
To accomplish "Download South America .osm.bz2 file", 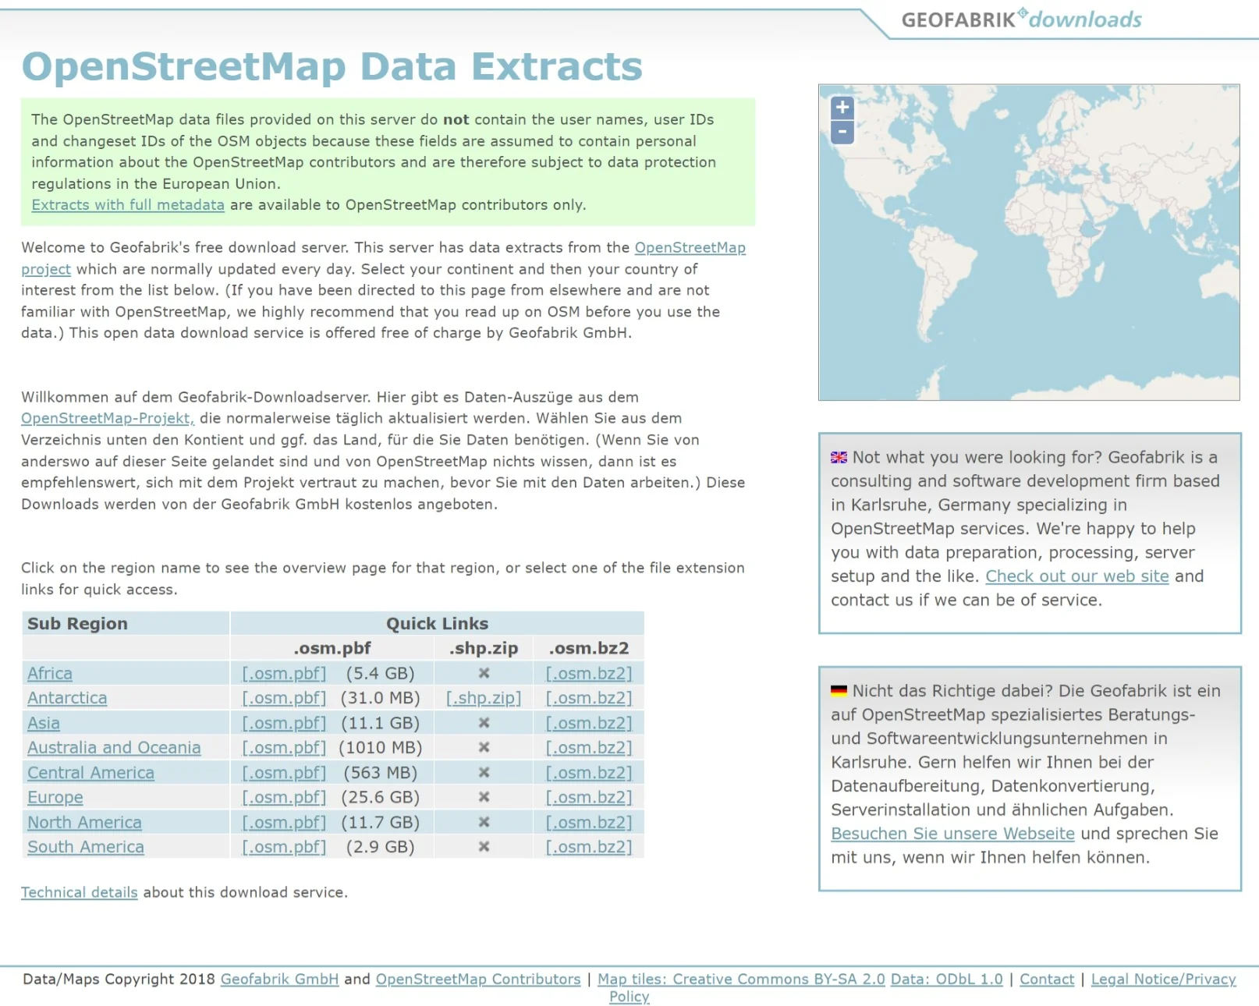I will [x=589, y=847].
